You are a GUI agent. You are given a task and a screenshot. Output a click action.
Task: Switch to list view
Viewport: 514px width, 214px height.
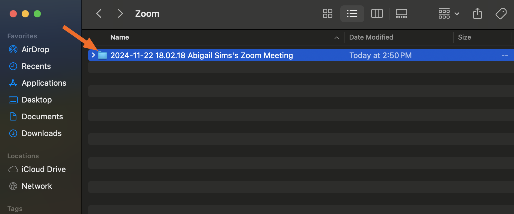pos(352,13)
